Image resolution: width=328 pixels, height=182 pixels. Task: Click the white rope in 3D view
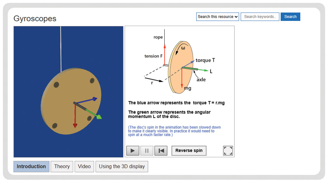point(61,49)
